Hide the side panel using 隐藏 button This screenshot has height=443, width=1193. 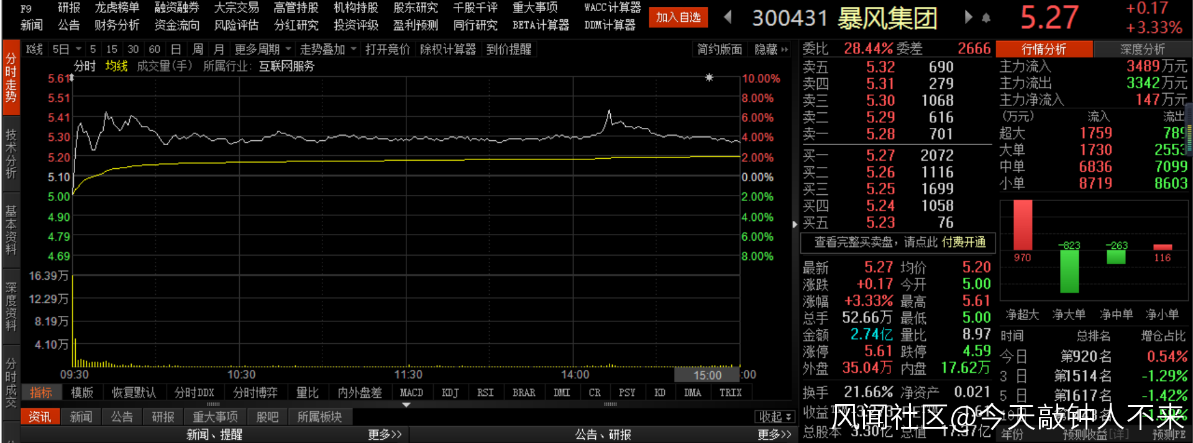pos(771,49)
